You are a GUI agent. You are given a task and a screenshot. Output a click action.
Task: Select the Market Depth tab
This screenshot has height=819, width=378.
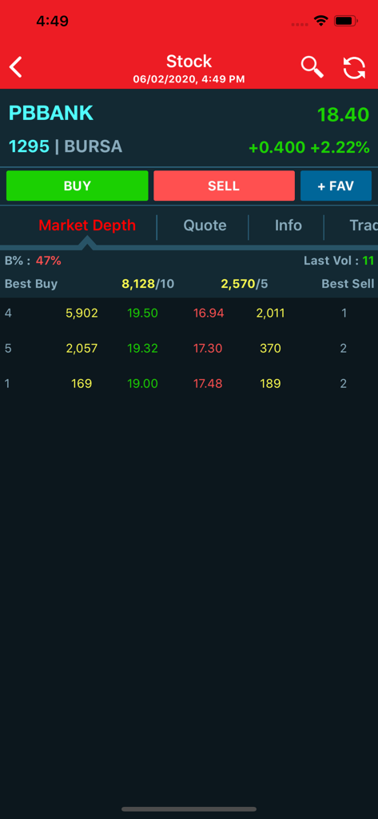click(x=87, y=225)
